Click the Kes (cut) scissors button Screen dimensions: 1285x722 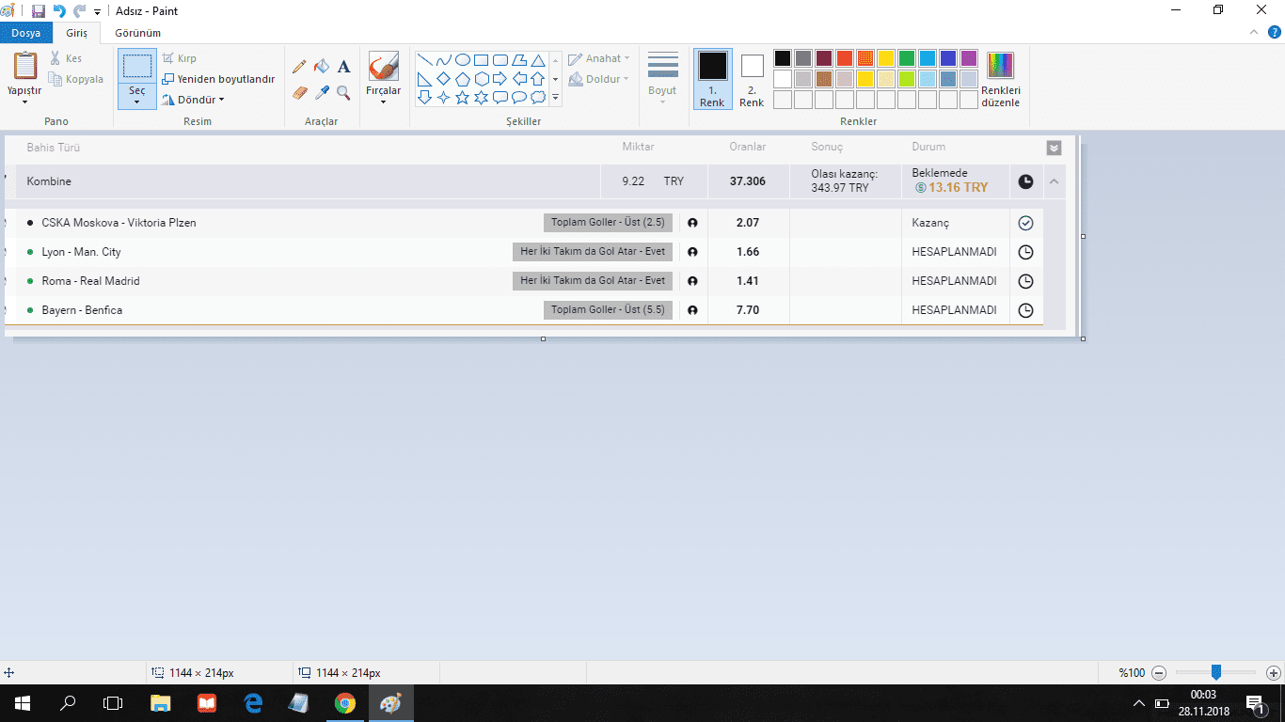pyautogui.click(x=66, y=58)
